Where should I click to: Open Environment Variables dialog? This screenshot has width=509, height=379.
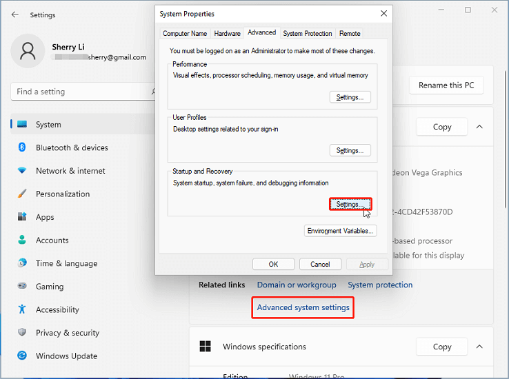pos(340,231)
